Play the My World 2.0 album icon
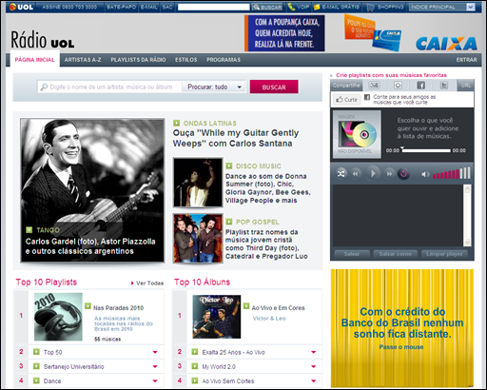Viewport: 487px width, 390px height. [195, 366]
